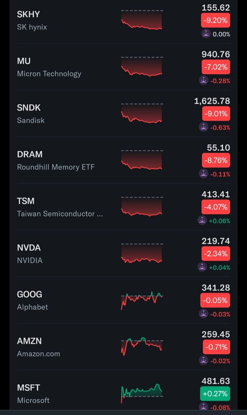Image resolution: width=247 pixels, height=415 pixels.
Task: Tap the after-hours icon in the MU row
Action: pyautogui.click(x=203, y=81)
